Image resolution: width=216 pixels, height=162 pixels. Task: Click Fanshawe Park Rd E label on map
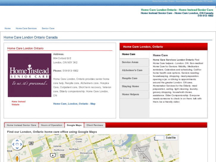101,141
